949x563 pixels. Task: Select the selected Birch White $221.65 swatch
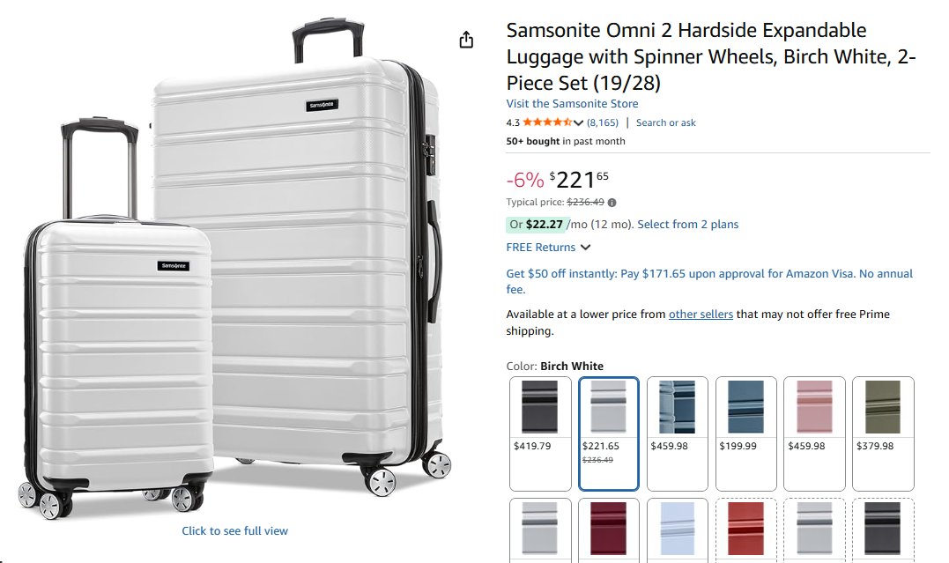609,433
